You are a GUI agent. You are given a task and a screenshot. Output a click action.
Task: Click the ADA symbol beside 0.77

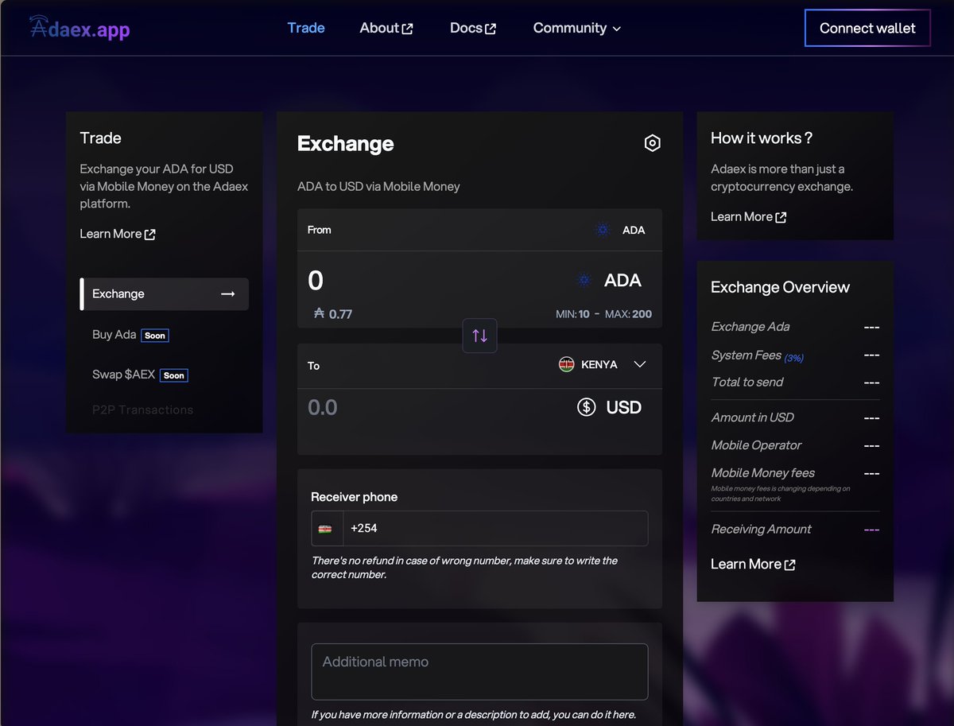(x=319, y=313)
